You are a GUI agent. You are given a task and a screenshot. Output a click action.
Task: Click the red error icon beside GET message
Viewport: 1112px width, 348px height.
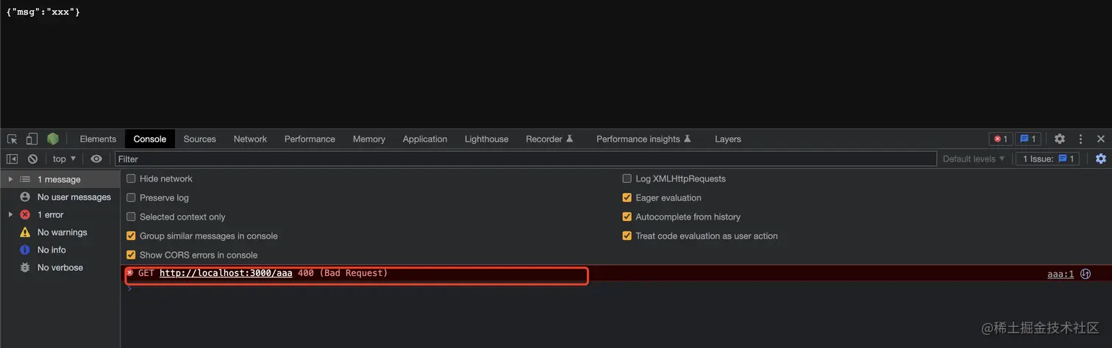(130, 273)
